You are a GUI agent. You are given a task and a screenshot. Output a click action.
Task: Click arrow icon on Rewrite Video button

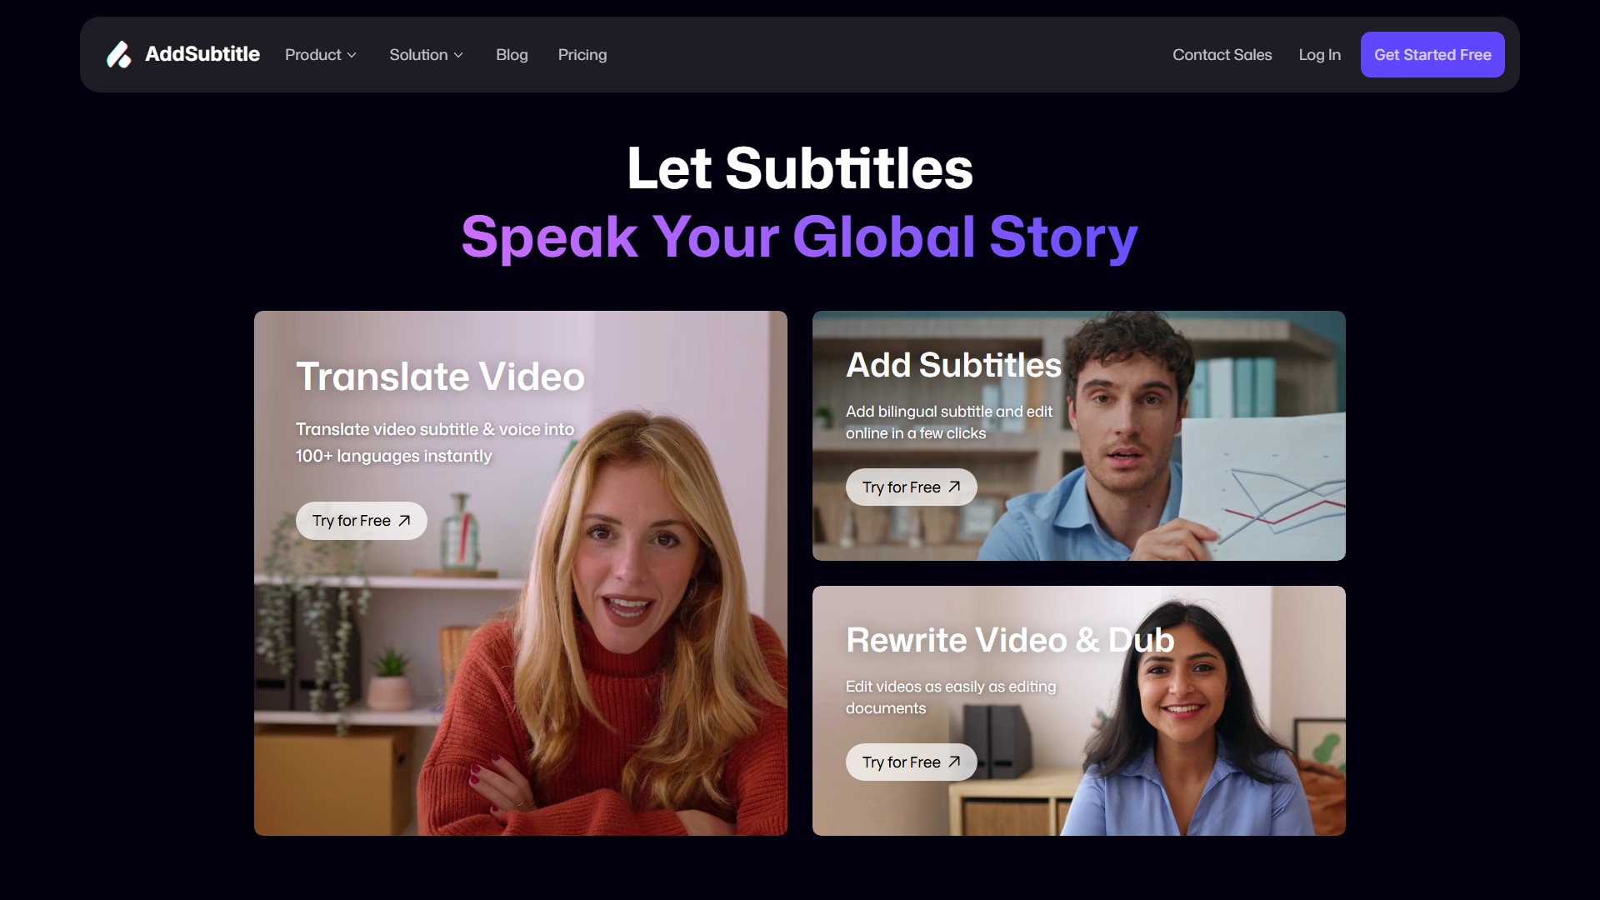[954, 762]
